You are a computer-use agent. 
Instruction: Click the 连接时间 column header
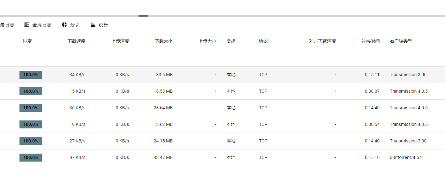tap(371, 41)
